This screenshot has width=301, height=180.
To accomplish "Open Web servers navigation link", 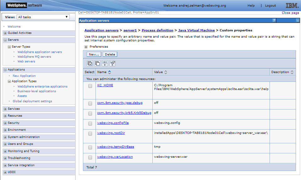I will pyautogui.click(x=26, y=61).
